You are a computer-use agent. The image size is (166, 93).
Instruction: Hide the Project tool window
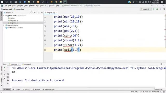click(42, 13)
